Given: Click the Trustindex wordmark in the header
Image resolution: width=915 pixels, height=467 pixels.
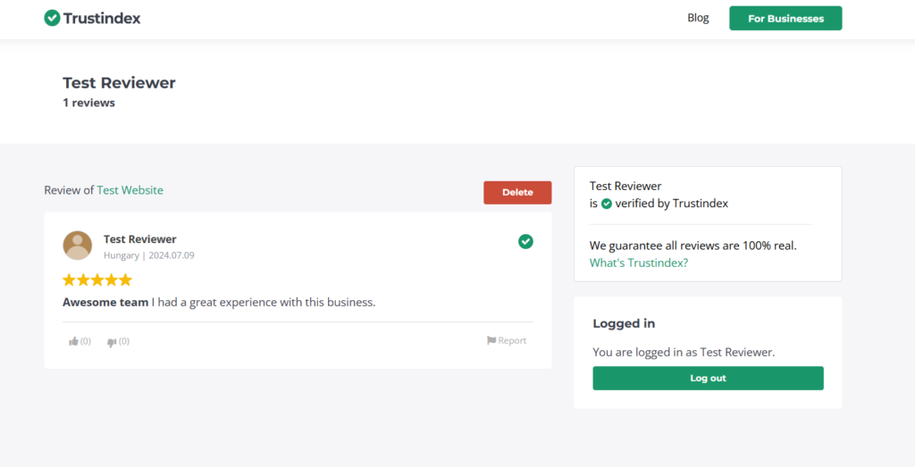Looking at the screenshot, I should click(102, 18).
